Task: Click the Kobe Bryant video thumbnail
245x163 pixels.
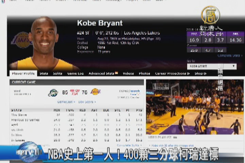Action: click(195, 107)
